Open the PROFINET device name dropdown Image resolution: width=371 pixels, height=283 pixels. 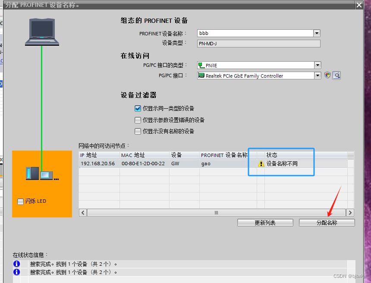[317, 33]
